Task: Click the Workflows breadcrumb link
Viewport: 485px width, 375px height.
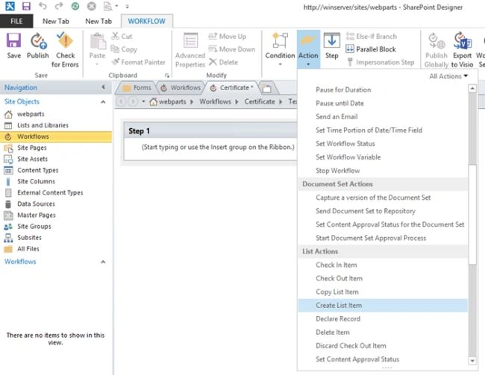Action: point(215,101)
